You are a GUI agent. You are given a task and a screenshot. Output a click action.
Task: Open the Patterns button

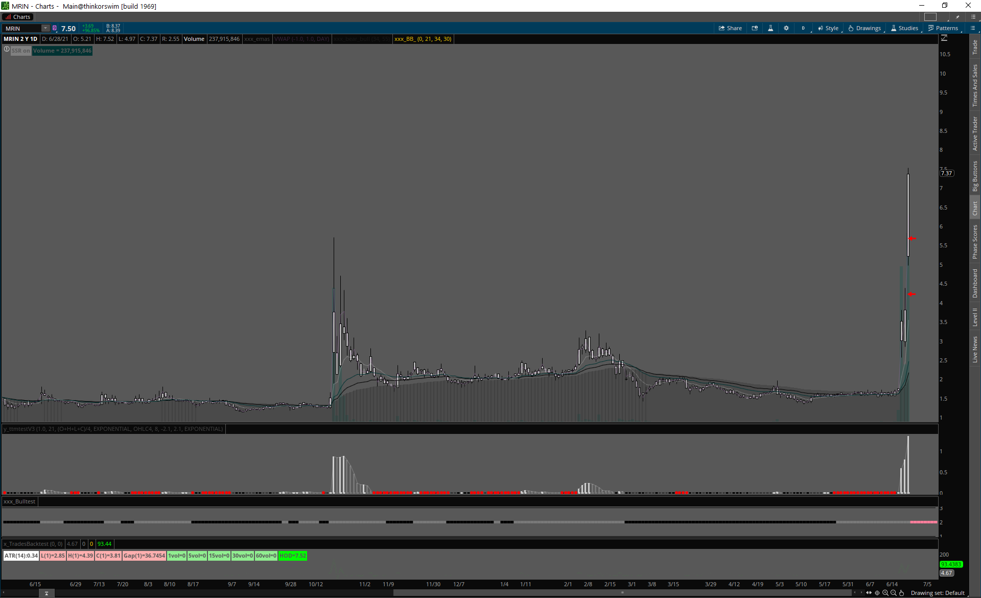pos(943,28)
